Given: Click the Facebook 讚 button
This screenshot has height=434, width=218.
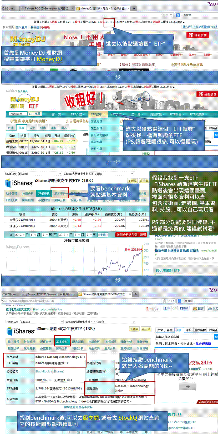Looking at the screenshot, I should click(x=167, y=308).
